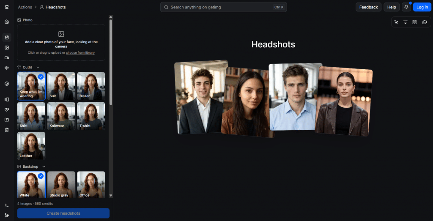Select 'Keep what I'm wearing' outfit
This screenshot has height=221, width=433.
tap(31, 86)
